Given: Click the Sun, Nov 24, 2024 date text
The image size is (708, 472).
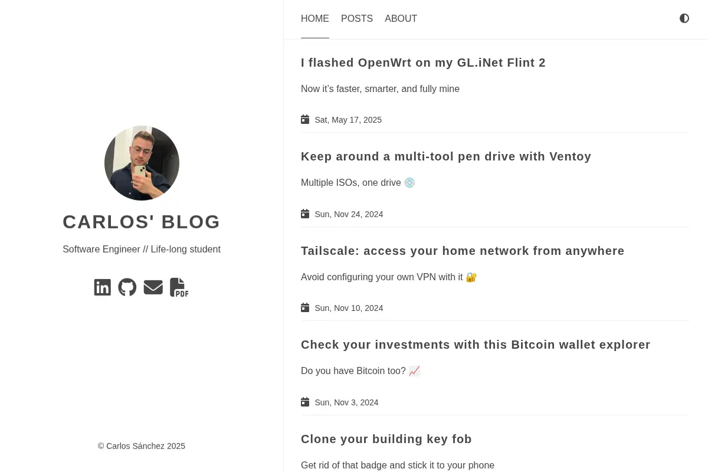Looking at the screenshot, I should (349, 214).
